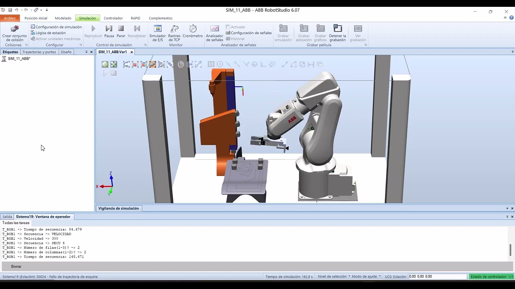Viewport: 515px width, 289px height.
Task: Click the save icon in quick access toolbar
Action: pyautogui.click(x=10, y=10)
